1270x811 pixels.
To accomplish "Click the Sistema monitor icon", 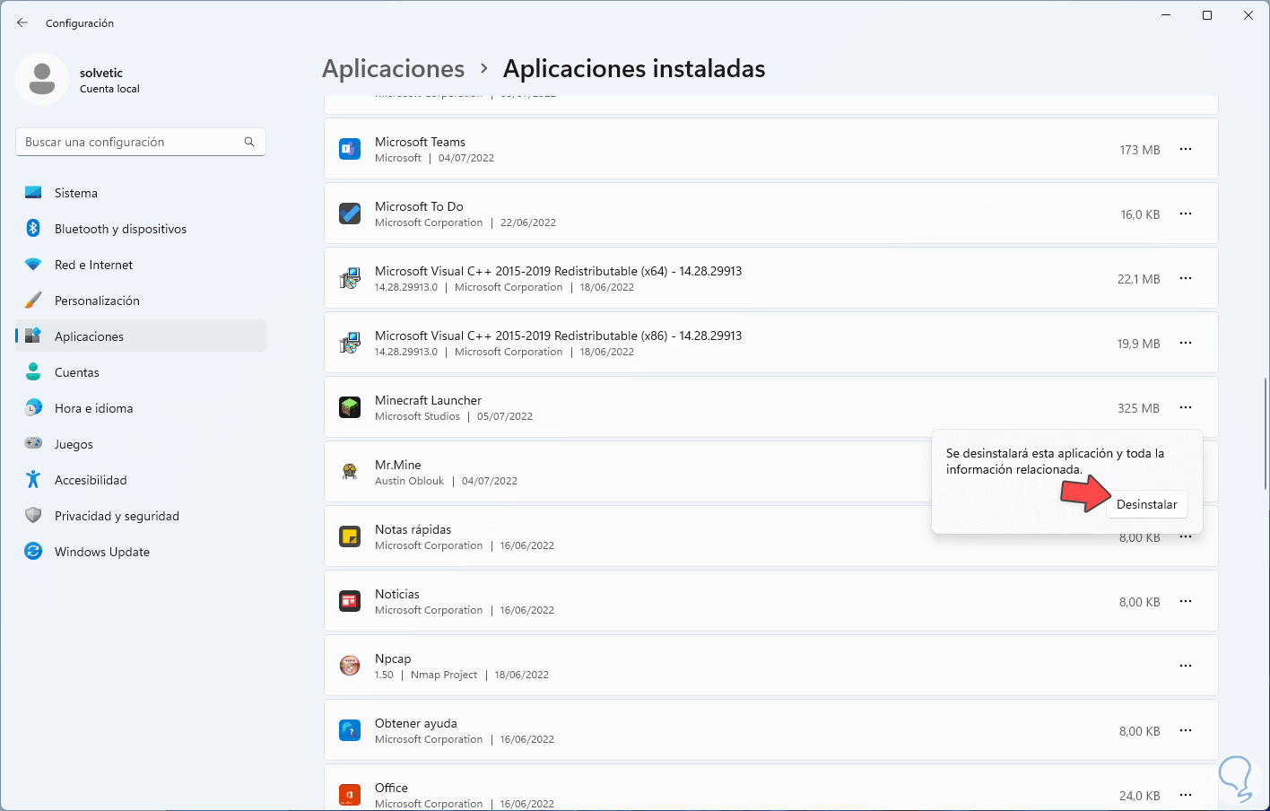I will coord(33,193).
